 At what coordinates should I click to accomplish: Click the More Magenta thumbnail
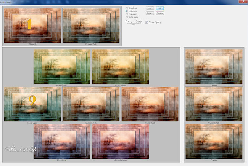[x=121, y=142]
